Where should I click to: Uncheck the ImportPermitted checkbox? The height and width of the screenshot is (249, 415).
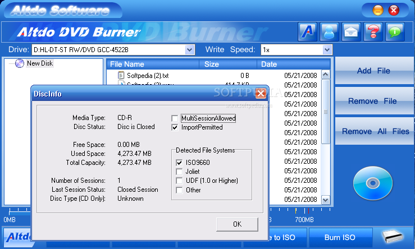pyautogui.click(x=175, y=127)
